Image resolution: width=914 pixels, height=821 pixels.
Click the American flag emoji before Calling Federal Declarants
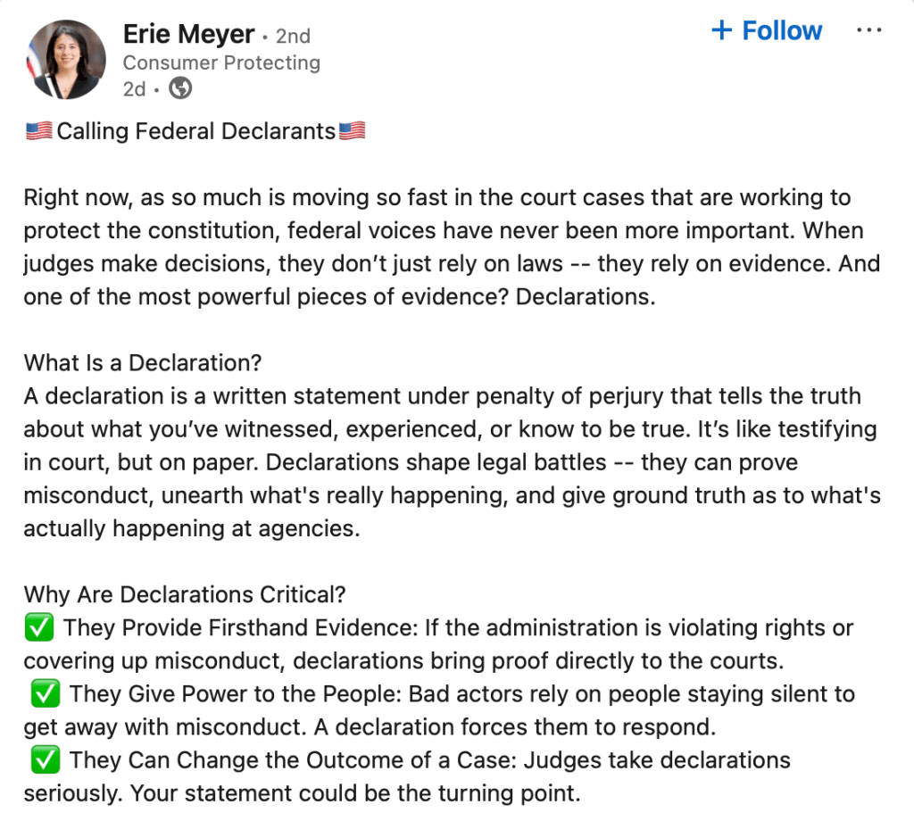pyautogui.click(x=37, y=130)
